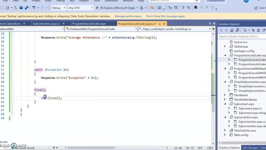Click Don't show this message again
Screen dimensions: 266x150
pos(165,16)
